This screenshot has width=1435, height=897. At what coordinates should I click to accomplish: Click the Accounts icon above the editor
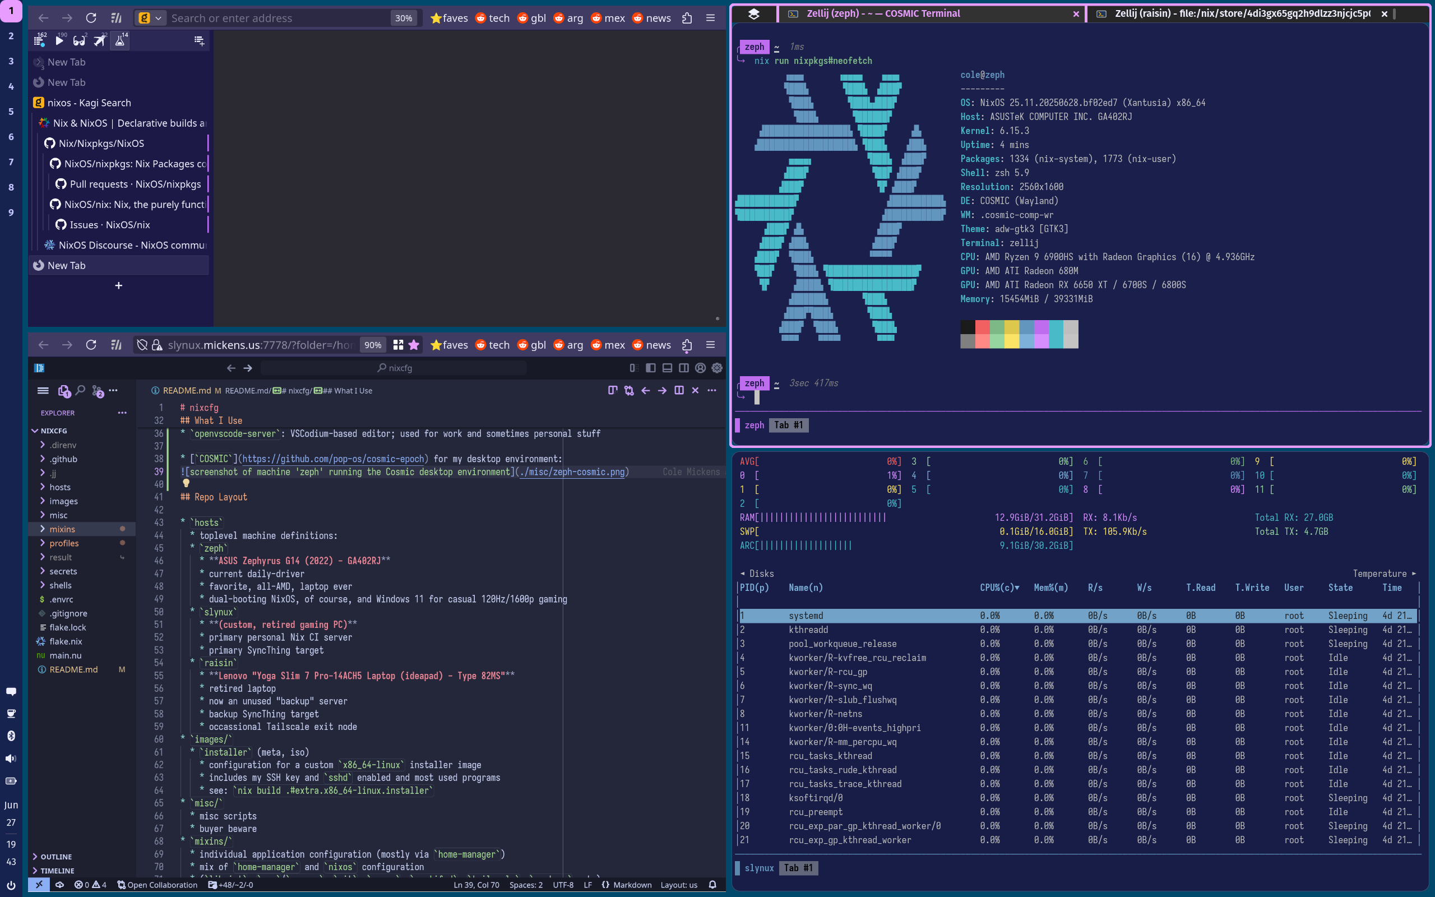pos(700,368)
